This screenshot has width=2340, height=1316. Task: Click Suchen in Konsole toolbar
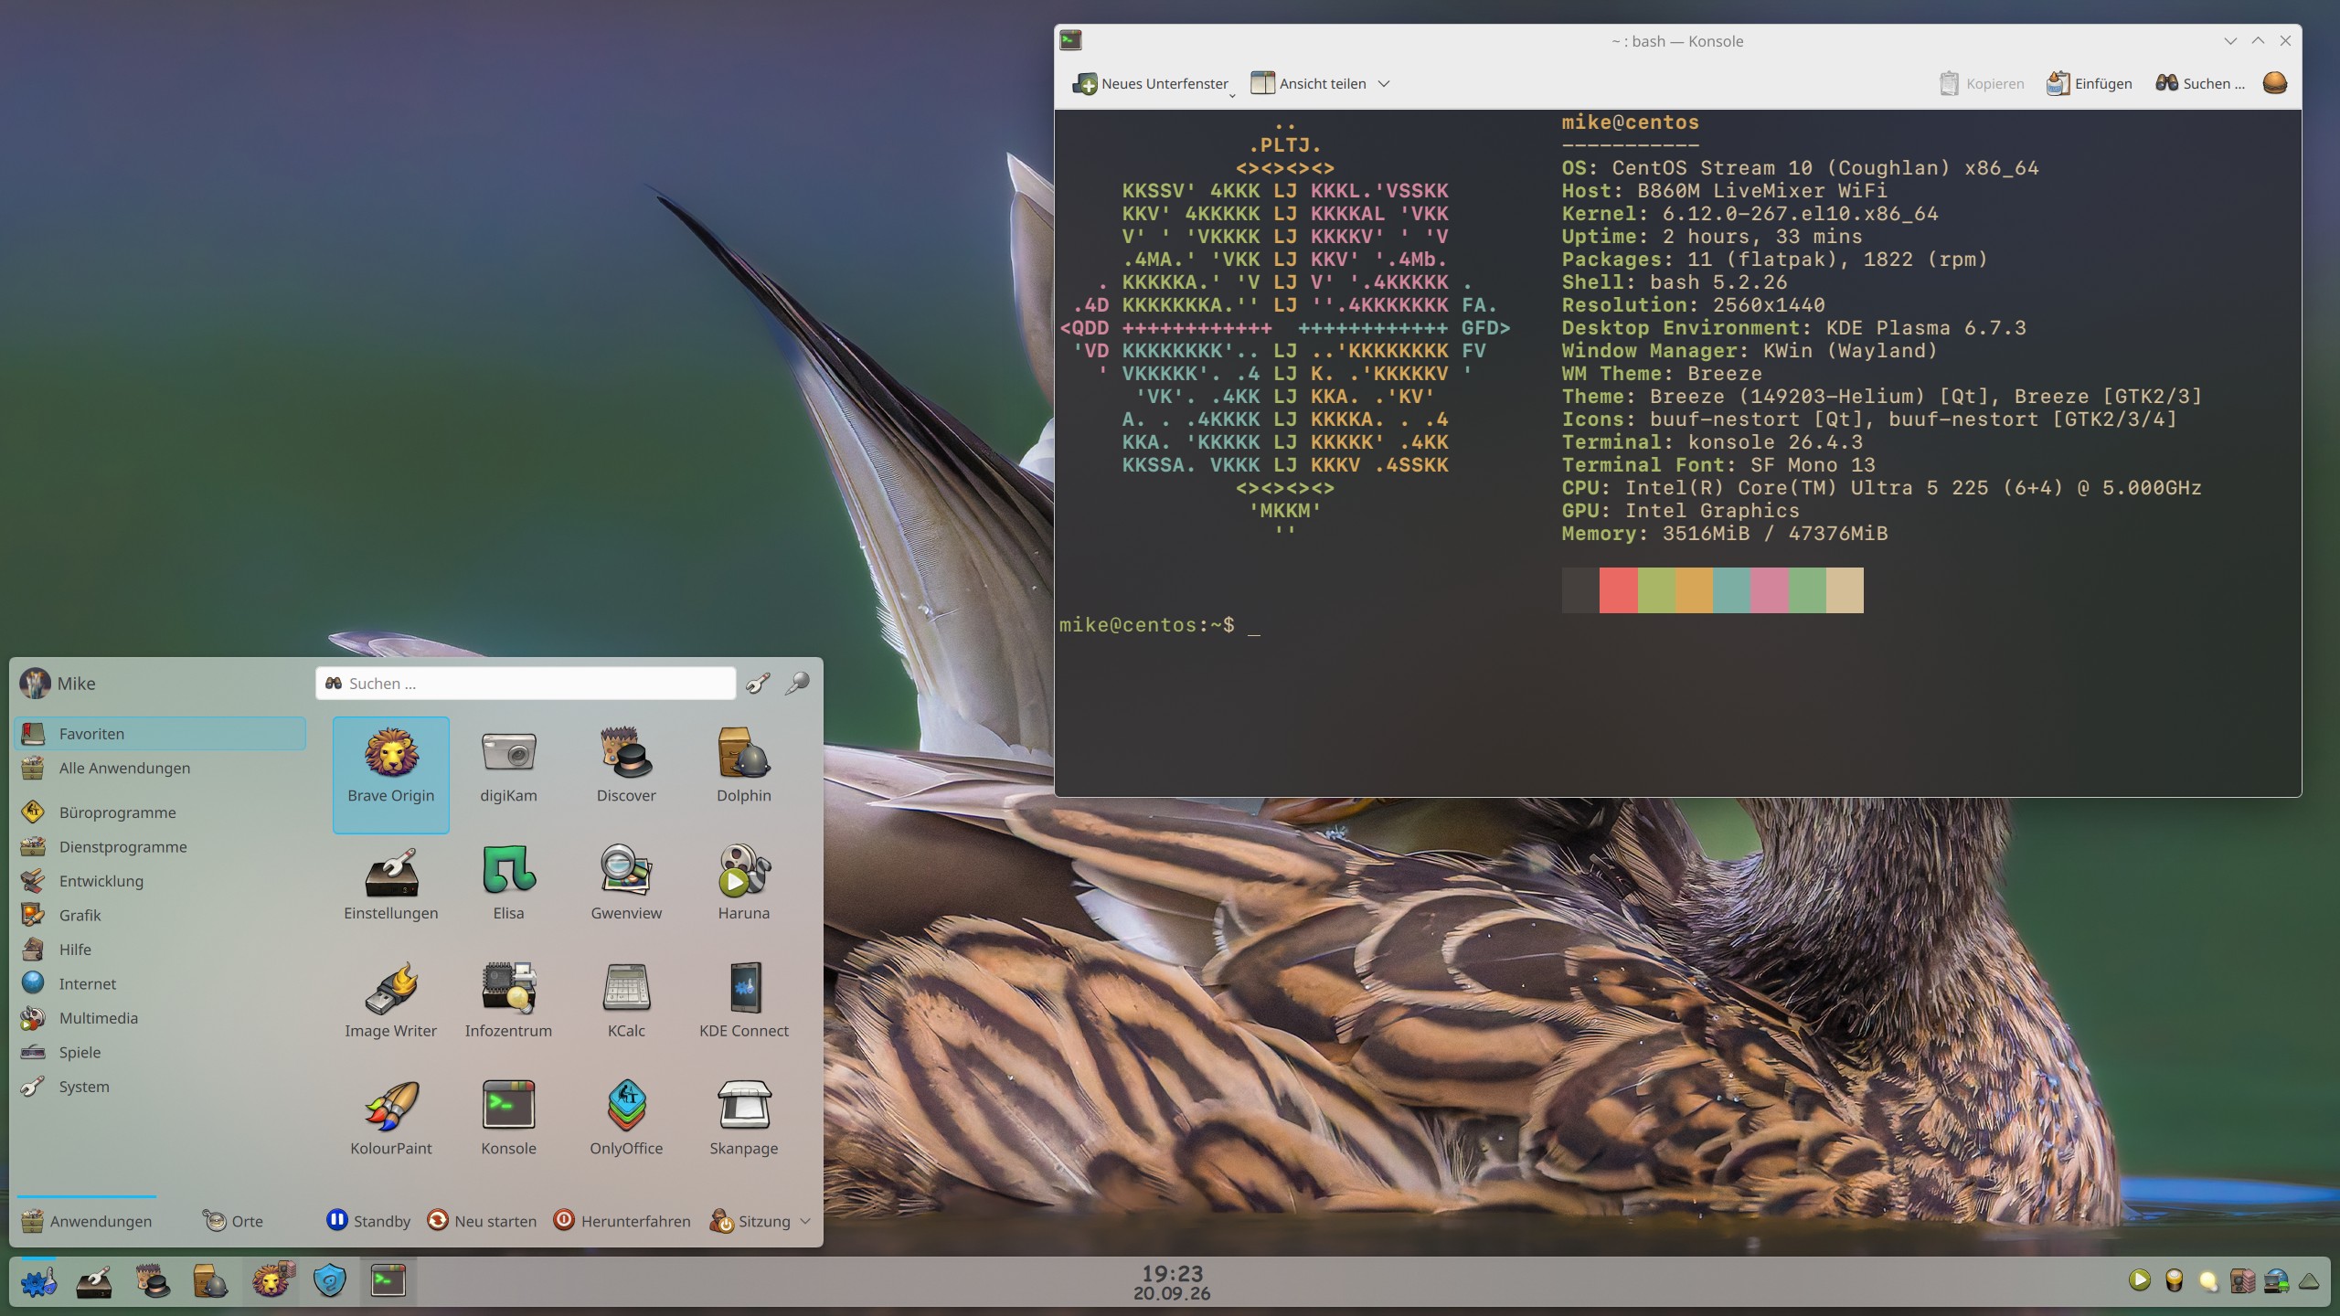pos(2200,83)
